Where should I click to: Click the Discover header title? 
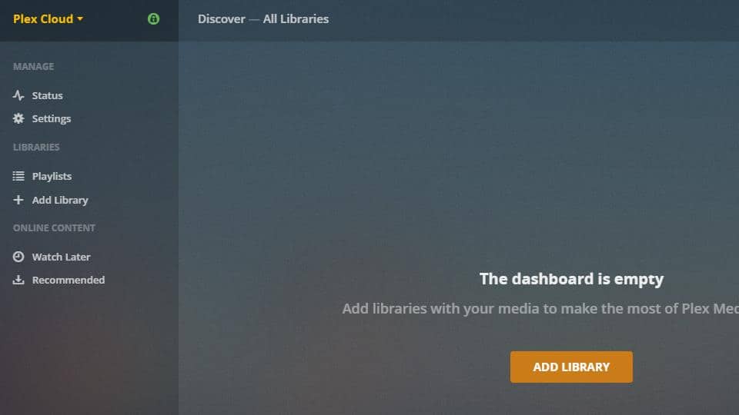pos(221,18)
